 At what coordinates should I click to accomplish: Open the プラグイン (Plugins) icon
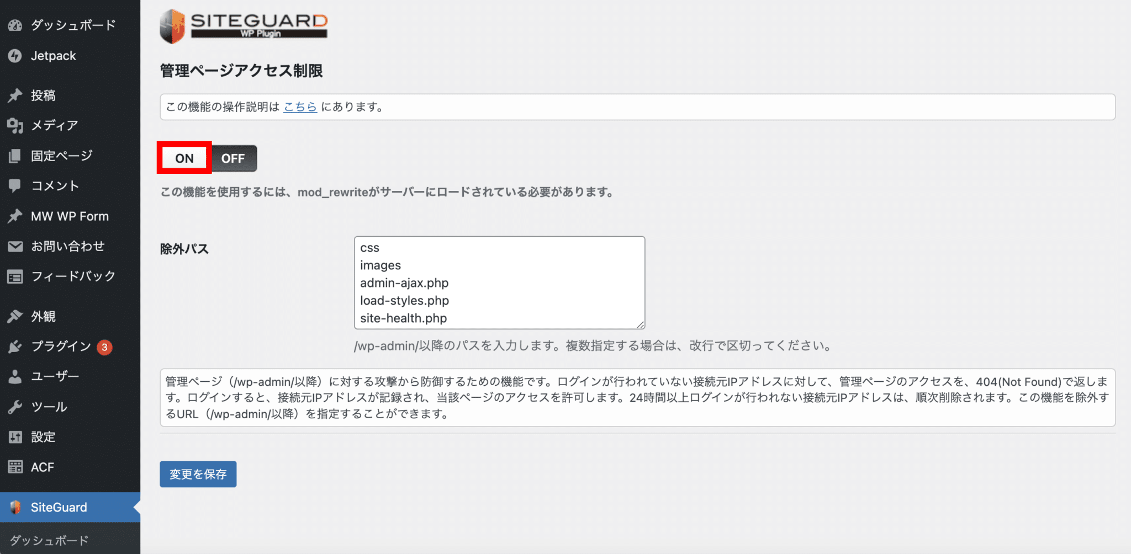(15, 347)
